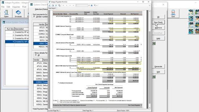Go to previous page arrow in Print Job toolbar

click(67, 6)
